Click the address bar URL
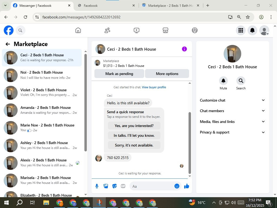This screenshot has height=208, width=277. (81, 17)
